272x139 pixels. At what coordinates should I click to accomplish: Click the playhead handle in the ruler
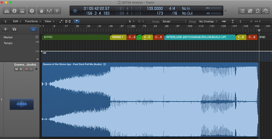259,30
